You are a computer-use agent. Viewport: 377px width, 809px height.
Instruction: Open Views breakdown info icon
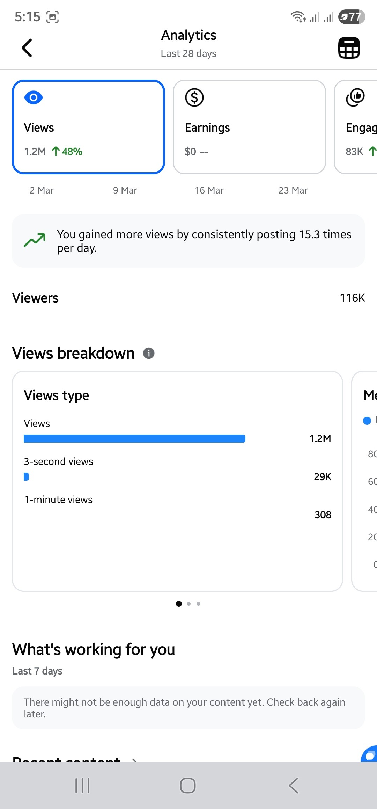point(149,353)
